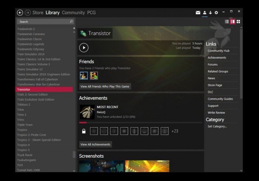Click details pane scroll down arrow
The image size is (259, 181).
tap(241, 170)
